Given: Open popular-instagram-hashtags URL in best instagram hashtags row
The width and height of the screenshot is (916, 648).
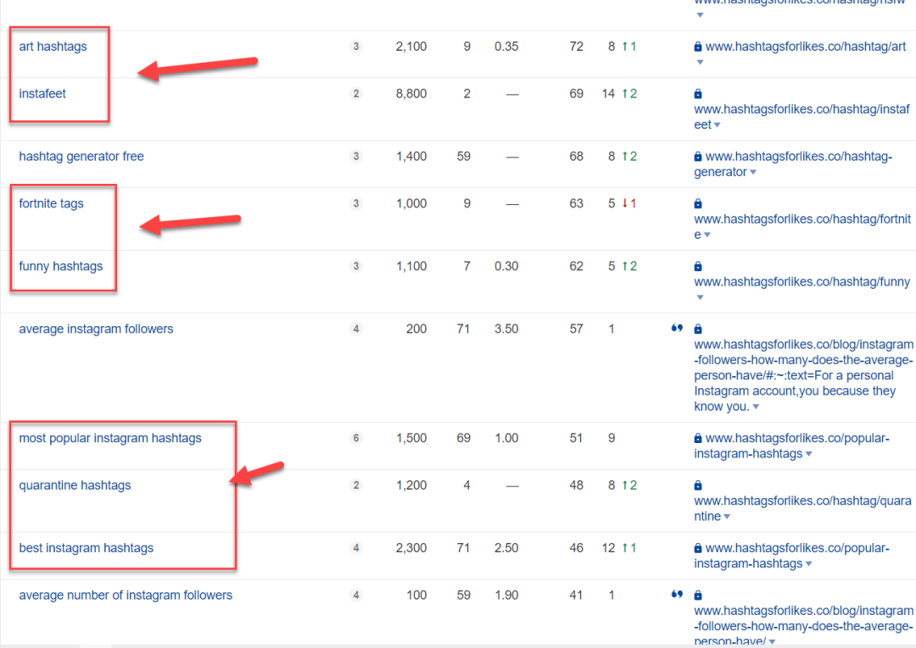Looking at the screenshot, I should click(791, 556).
